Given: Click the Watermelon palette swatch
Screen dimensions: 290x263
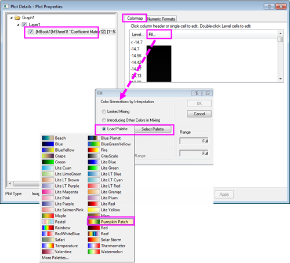Looking at the screenshot, I should click(x=94, y=252).
